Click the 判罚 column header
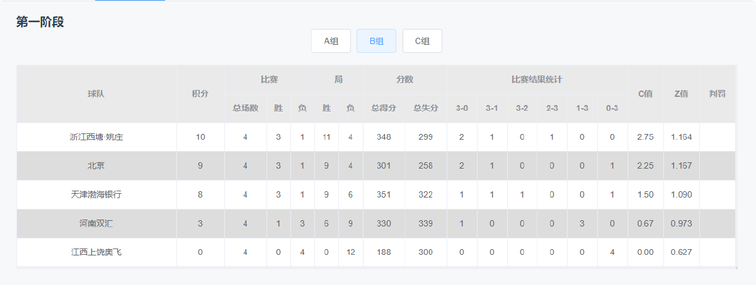 [x=717, y=94]
